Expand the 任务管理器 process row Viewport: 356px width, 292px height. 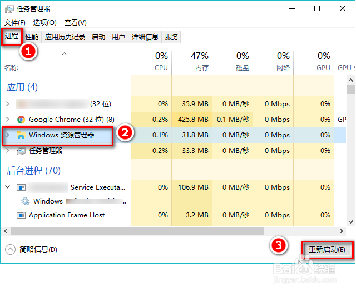(x=8, y=150)
